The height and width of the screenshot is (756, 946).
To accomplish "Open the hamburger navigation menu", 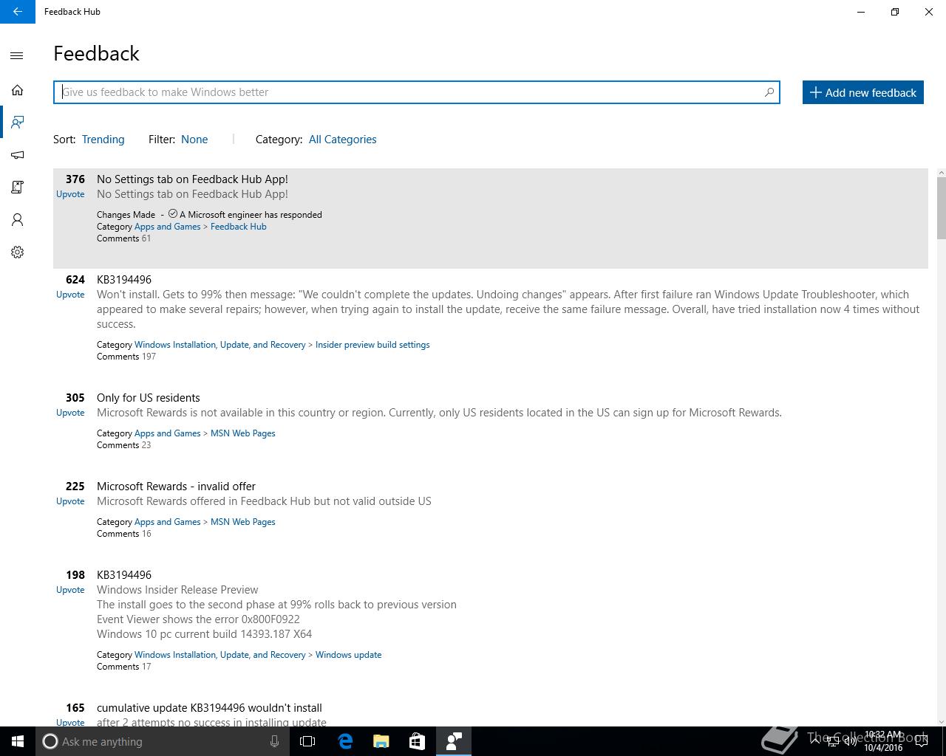I will (17, 55).
